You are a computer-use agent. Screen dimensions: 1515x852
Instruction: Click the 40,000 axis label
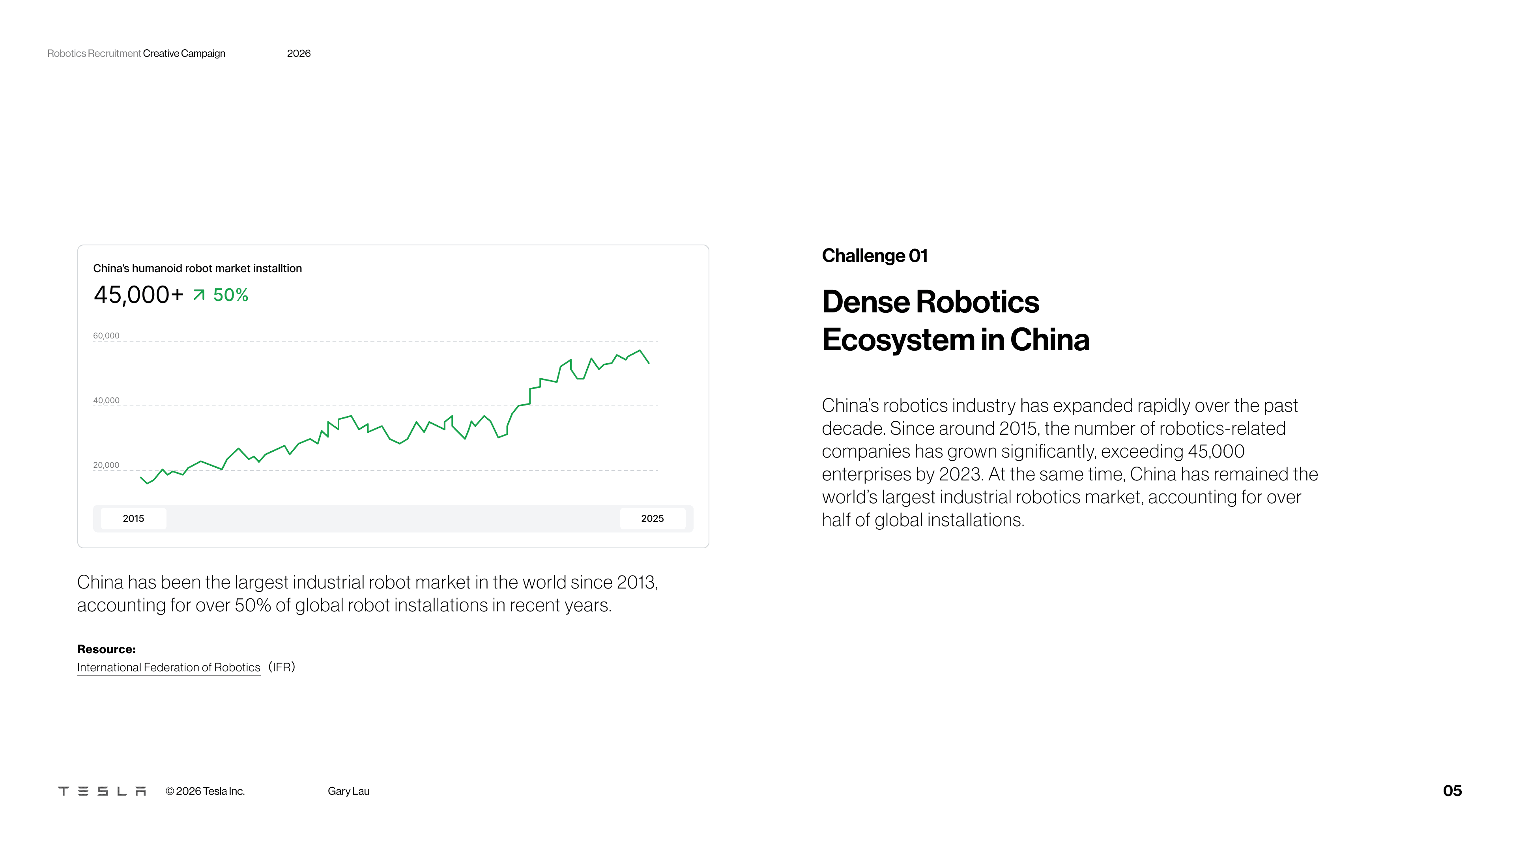(x=106, y=400)
